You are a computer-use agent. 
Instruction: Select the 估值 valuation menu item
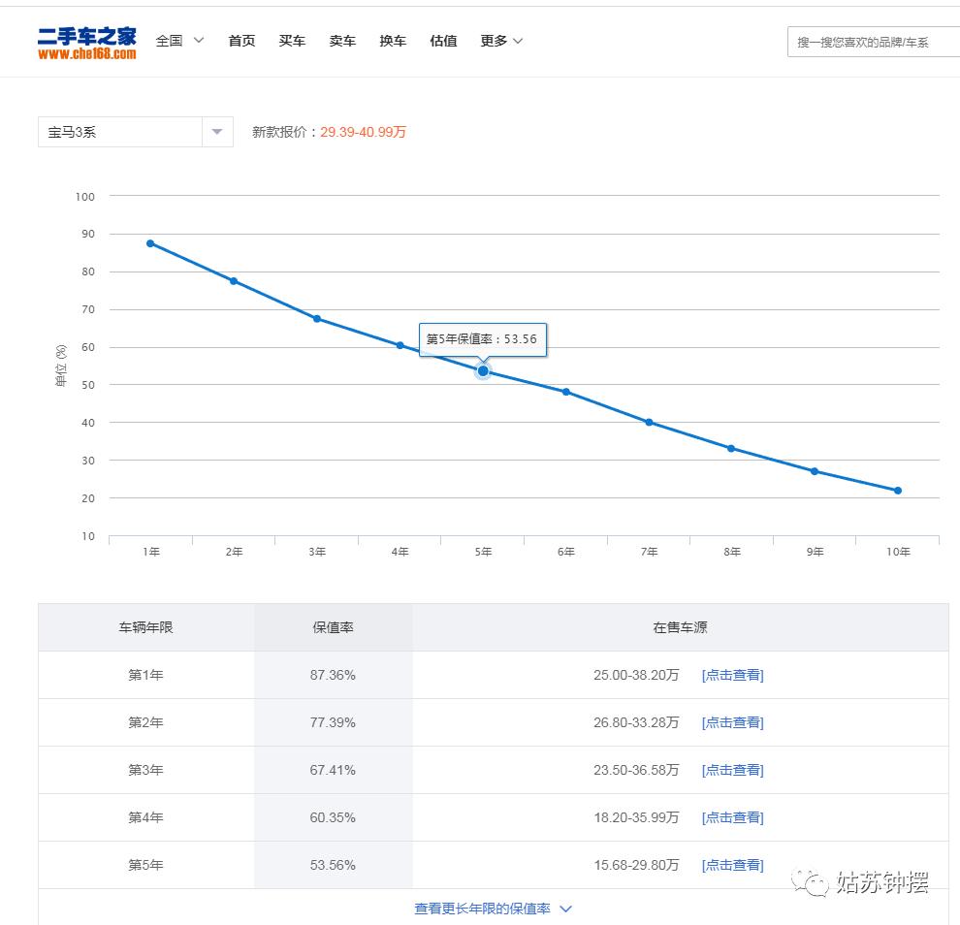click(443, 42)
